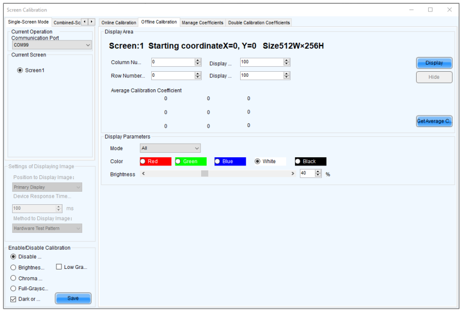
Task: Decrease display value beside Row Number
Action: pos(287,77)
